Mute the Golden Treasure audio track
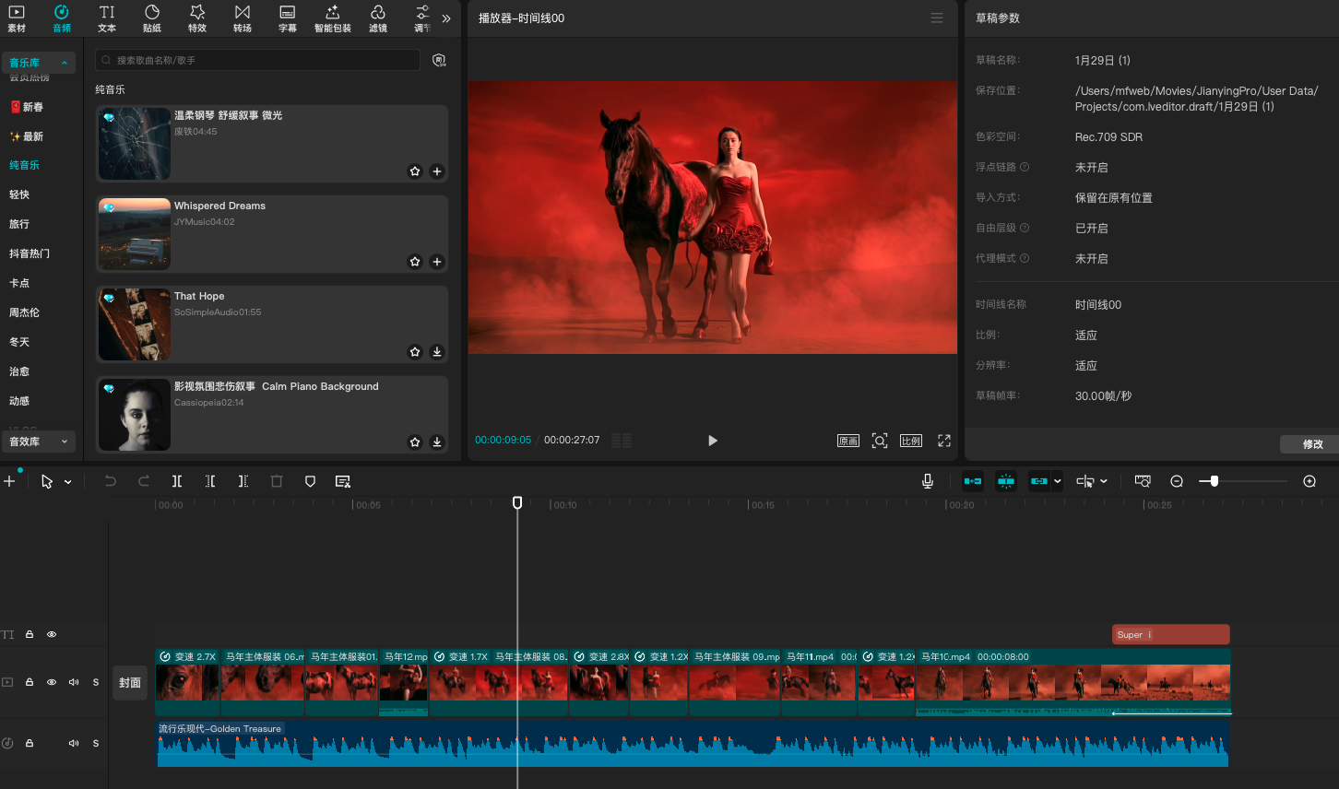 point(74,743)
